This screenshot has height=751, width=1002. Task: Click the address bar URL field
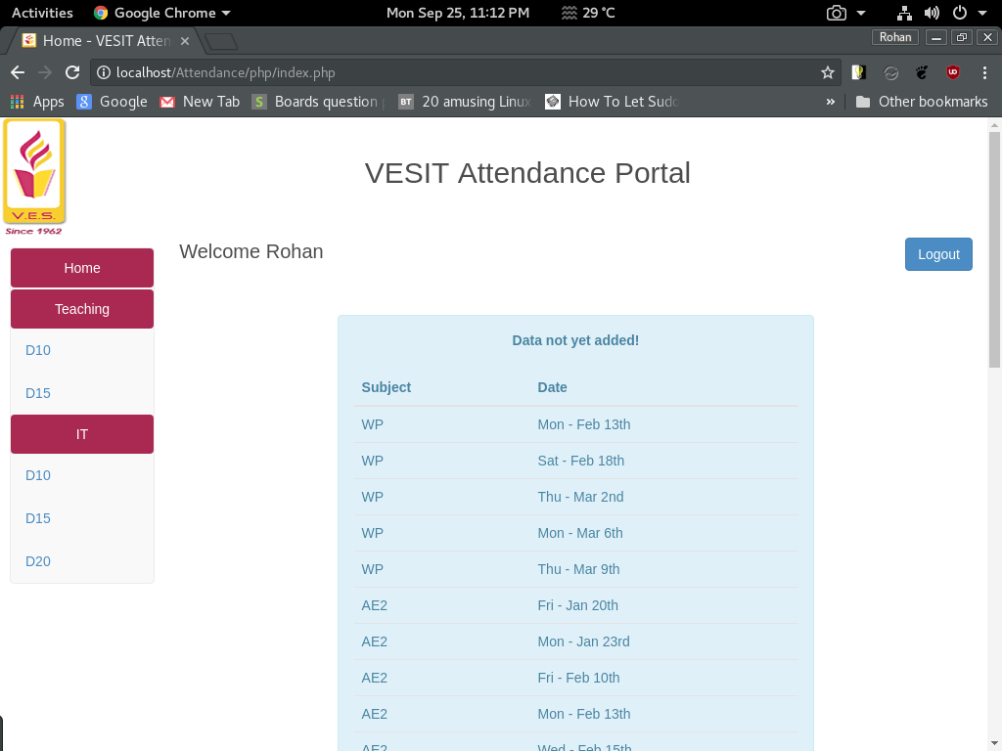tap(467, 72)
